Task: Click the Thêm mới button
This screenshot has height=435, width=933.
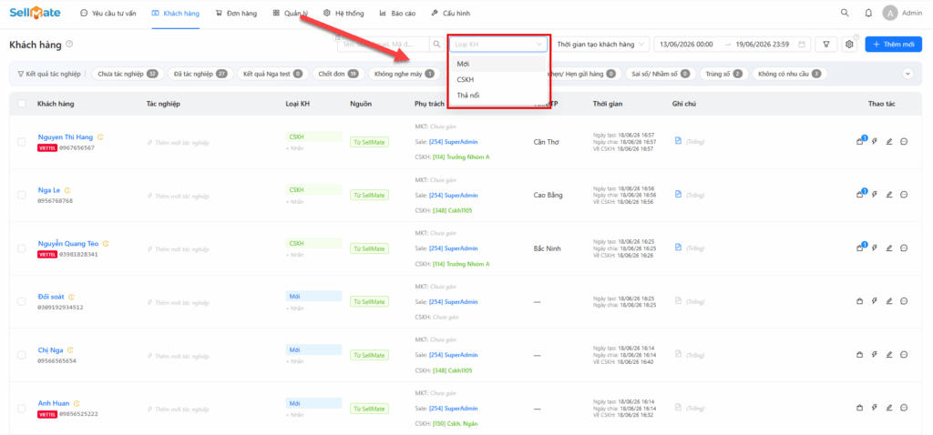Action: (x=893, y=44)
